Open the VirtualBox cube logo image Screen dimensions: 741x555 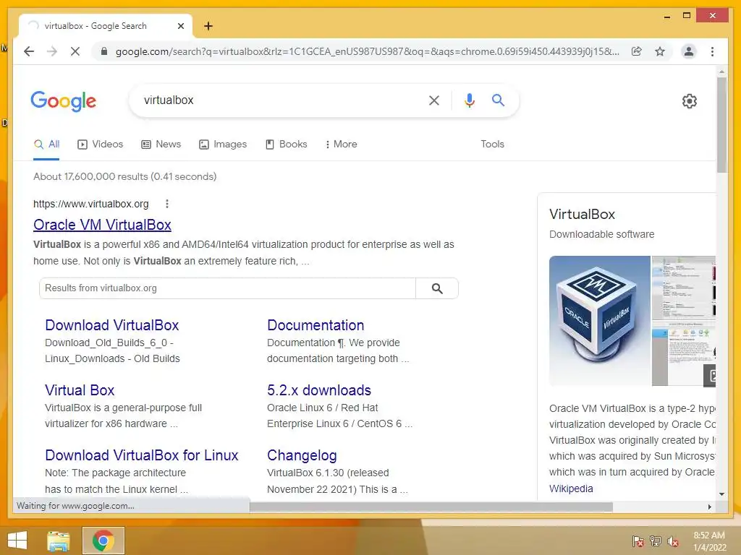(600, 321)
